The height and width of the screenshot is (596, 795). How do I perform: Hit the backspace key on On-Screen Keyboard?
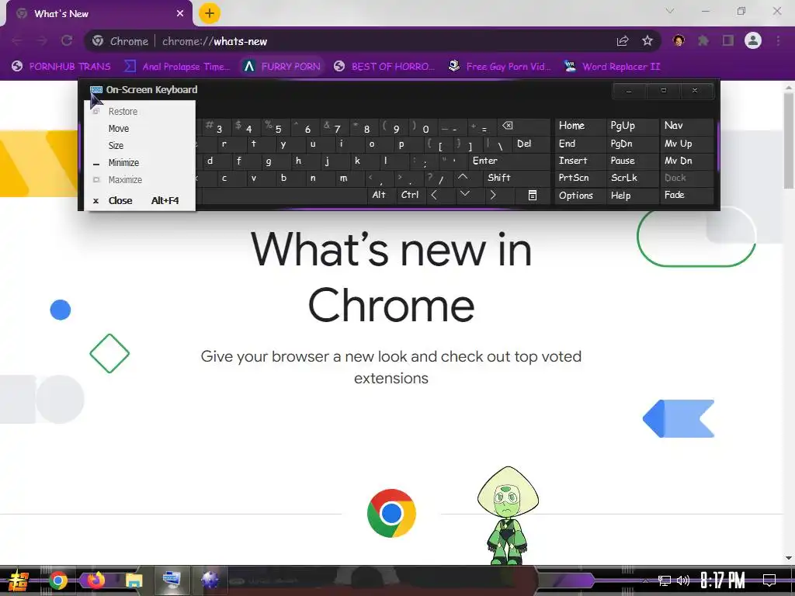coord(522,126)
